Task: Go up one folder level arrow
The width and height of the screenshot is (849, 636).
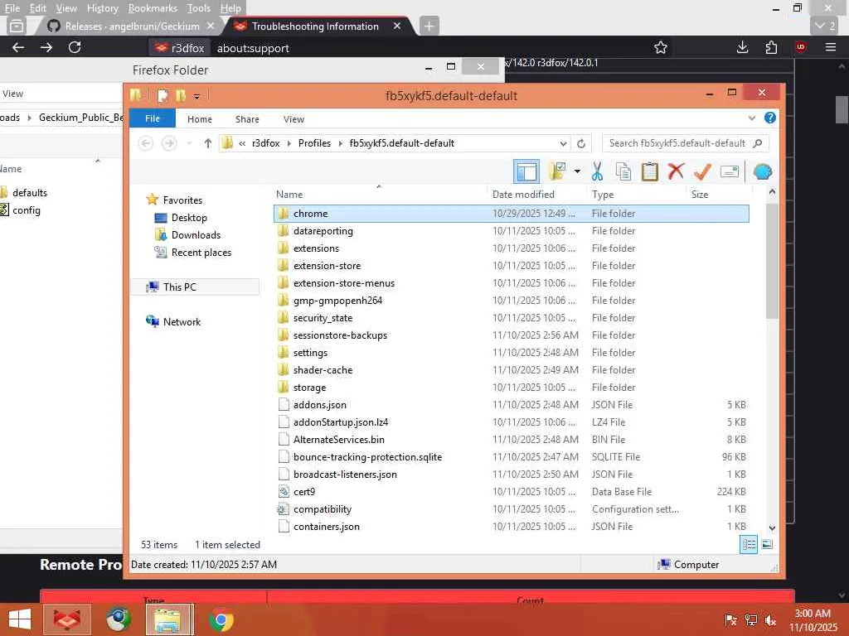Action: pos(207,143)
